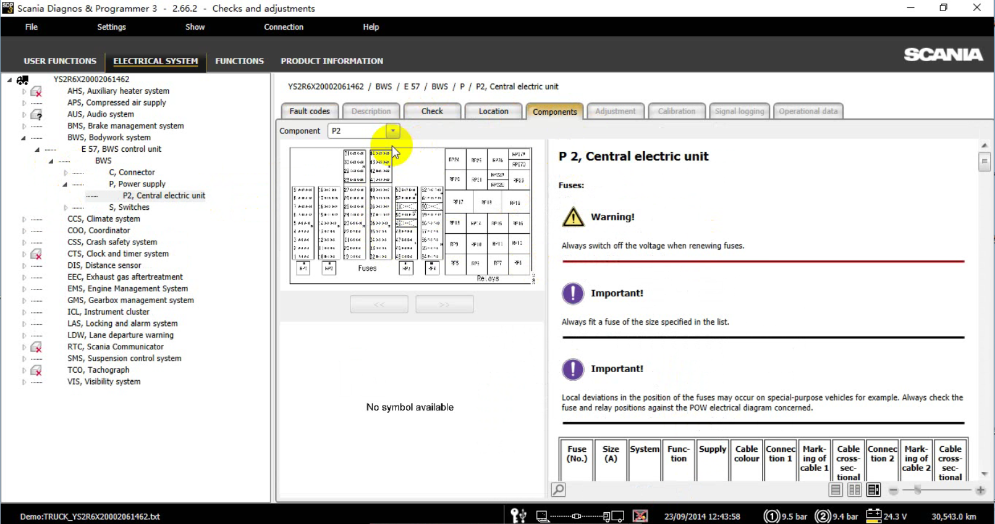Adjust the document zoom slider handle
Viewport: 995px width, 524px height.
tap(918, 490)
